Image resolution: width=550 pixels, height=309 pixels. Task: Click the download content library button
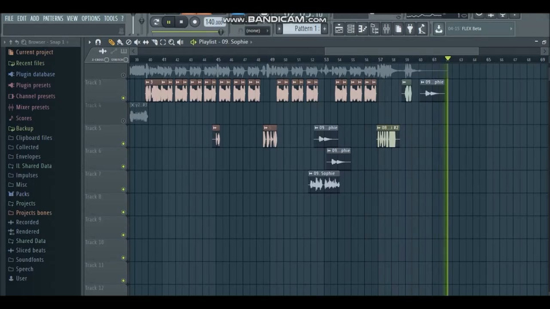(438, 29)
